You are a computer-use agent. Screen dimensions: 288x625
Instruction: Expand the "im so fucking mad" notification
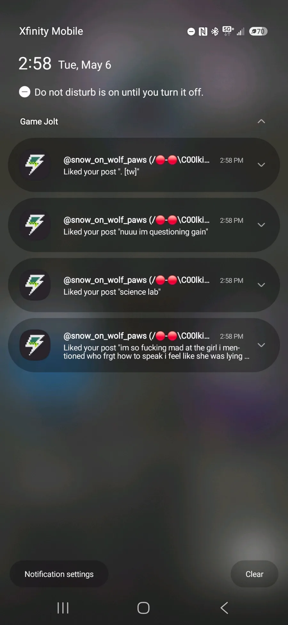pos(261,345)
